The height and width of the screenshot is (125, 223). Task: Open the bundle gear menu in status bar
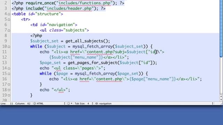pyautogui.click(x=70, y=103)
